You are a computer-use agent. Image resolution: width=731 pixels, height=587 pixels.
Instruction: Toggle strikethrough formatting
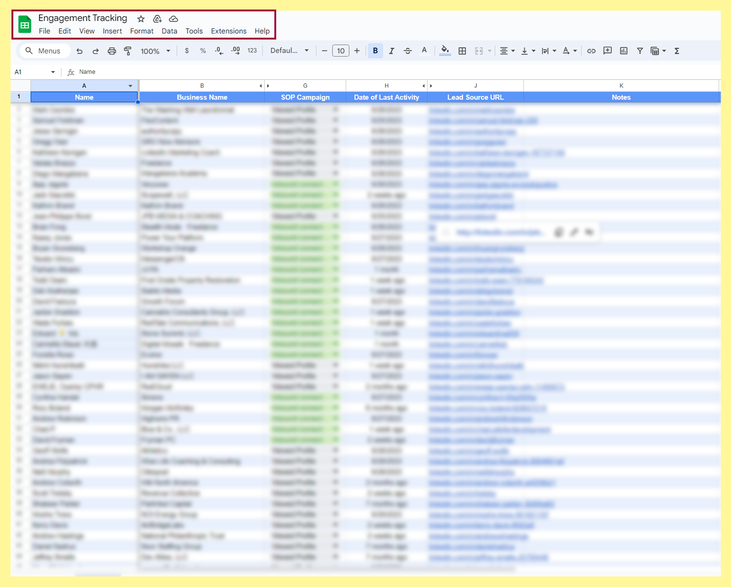(407, 51)
